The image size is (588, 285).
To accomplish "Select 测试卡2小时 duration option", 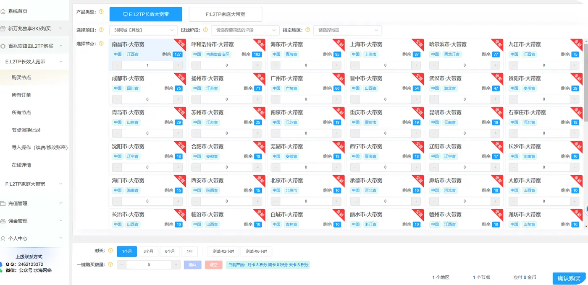I will tap(223, 251).
